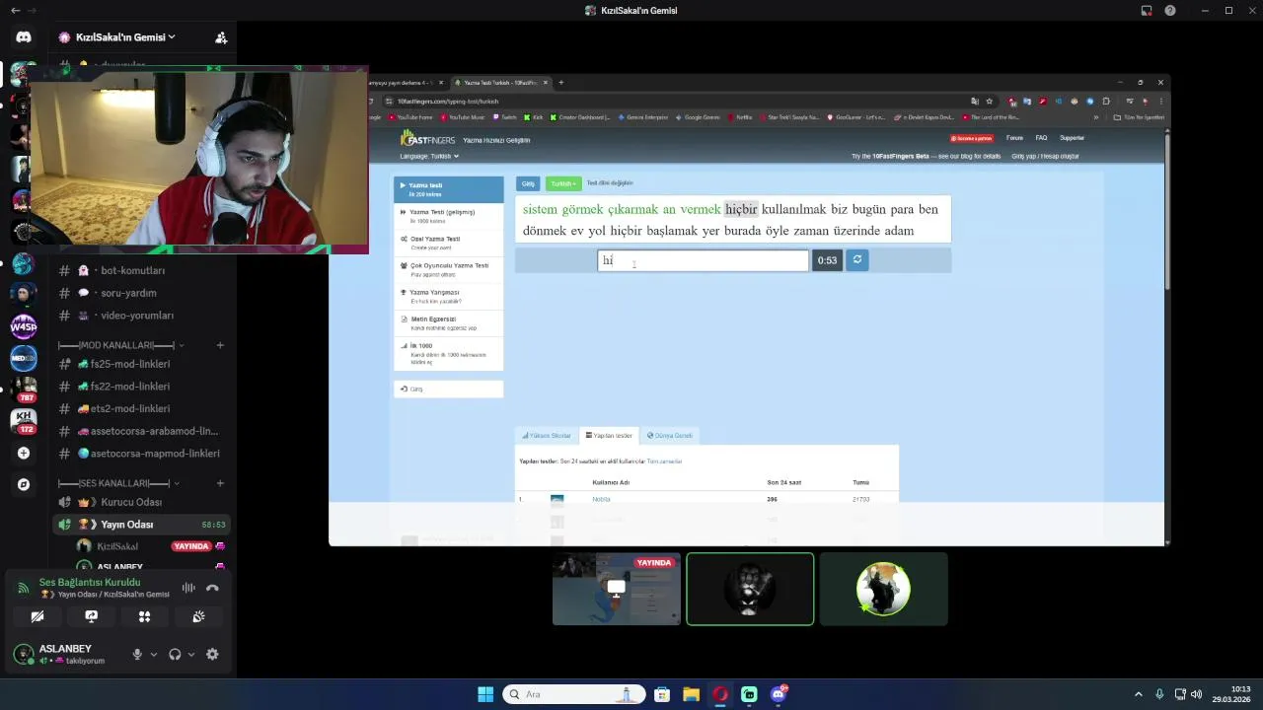Image resolution: width=1263 pixels, height=710 pixels.
Task: Select Yazma testi in the site sidebar
Action: pos(448,189)
